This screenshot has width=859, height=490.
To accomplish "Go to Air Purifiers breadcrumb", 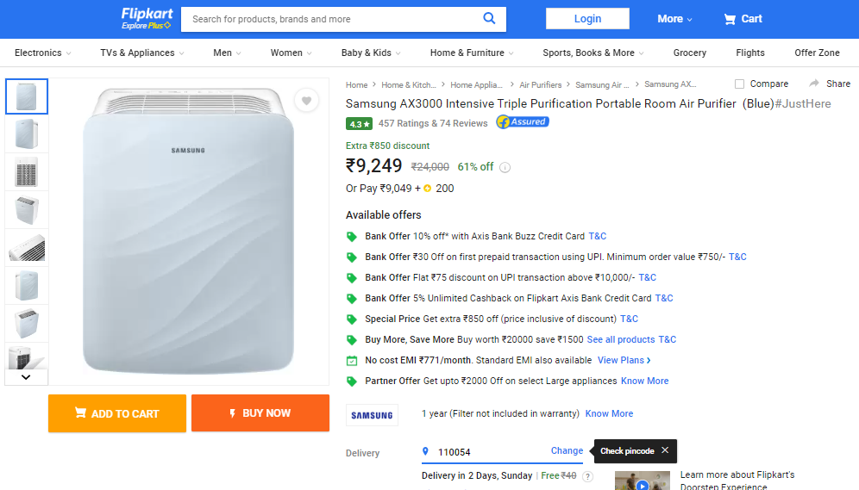I will pyautogui.click(x=540, y=84).
